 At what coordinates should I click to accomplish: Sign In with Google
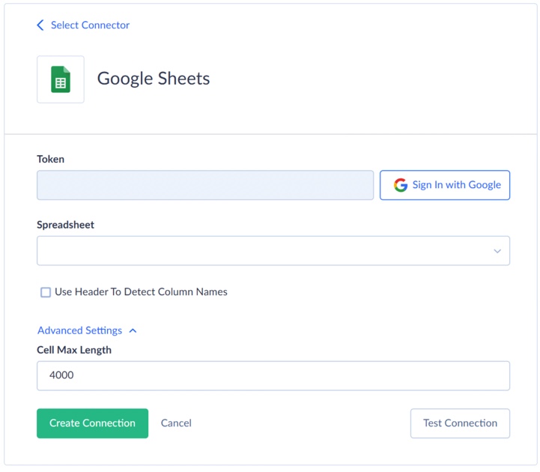pyautogui.click(x=445, y=185)
